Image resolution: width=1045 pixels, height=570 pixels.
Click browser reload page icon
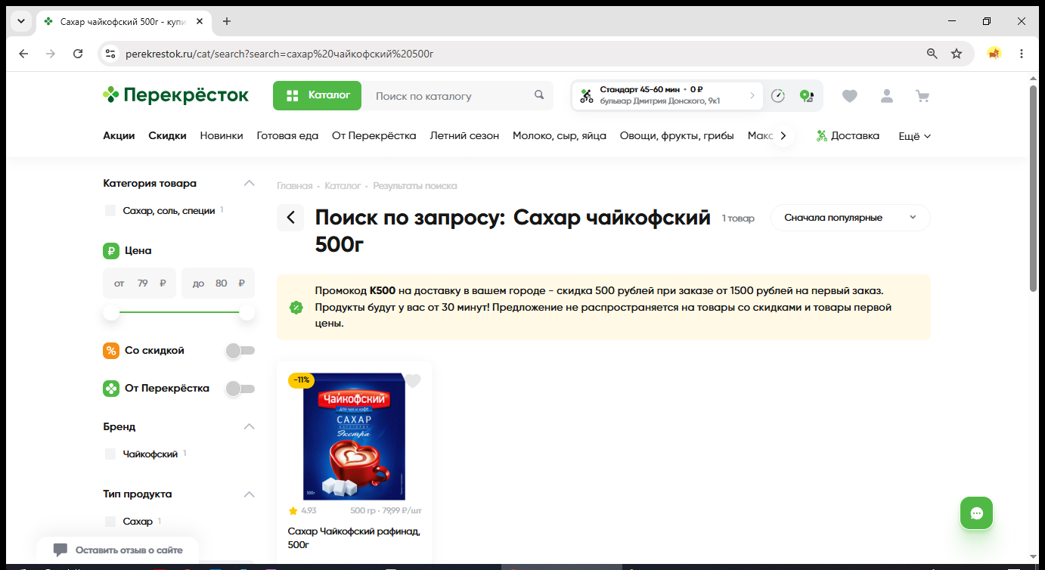(x=78, y=54)
